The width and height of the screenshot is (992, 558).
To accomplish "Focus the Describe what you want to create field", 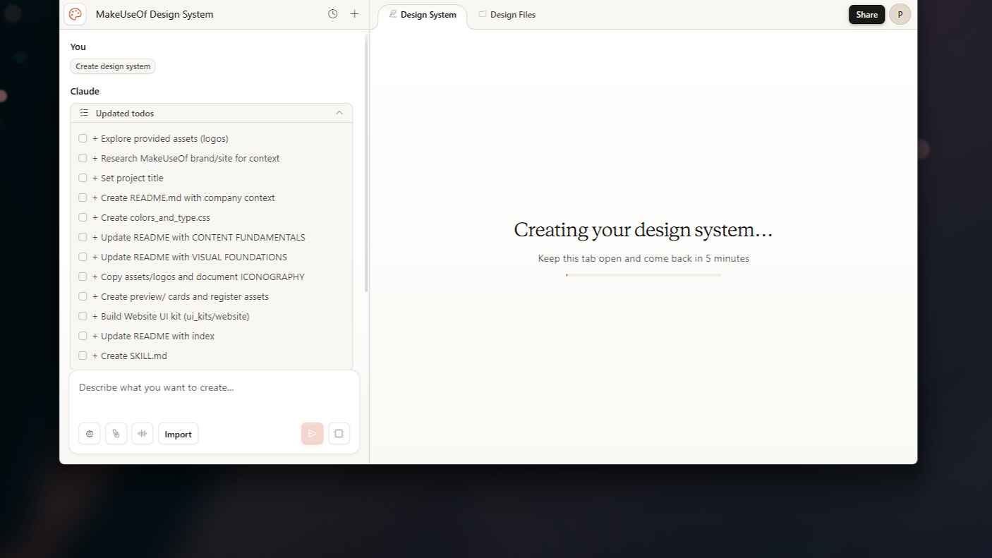I will [x=214, y=387].
